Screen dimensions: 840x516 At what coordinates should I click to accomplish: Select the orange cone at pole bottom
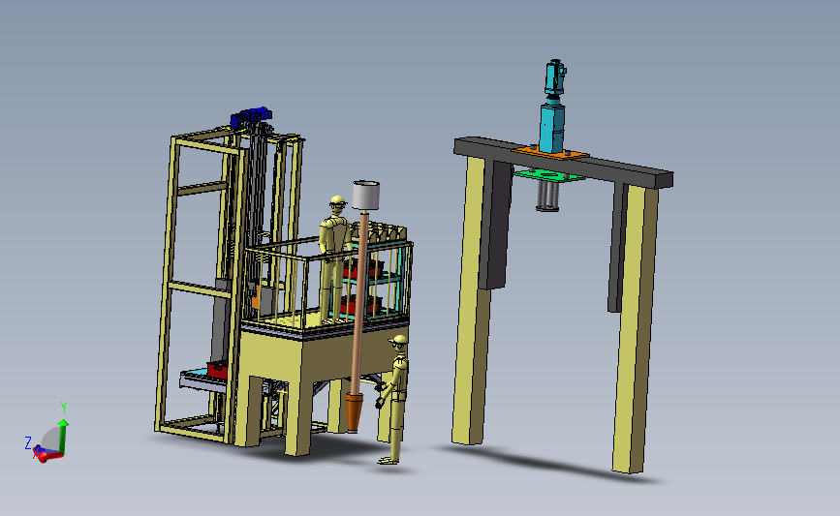click(354, 410)
